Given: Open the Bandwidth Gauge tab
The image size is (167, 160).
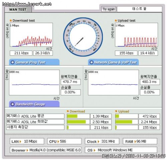Looking at the screenshot, I should (34, 104).
